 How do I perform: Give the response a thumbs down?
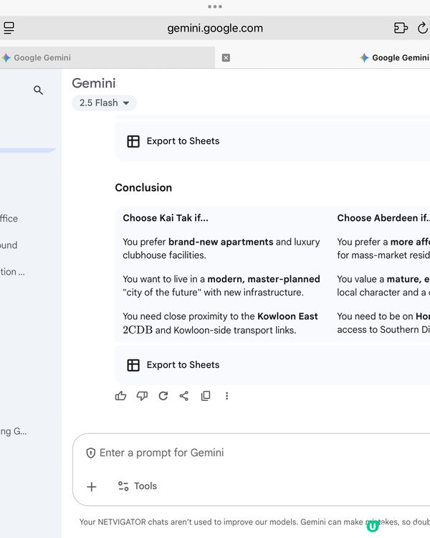[x=142, y=396]
